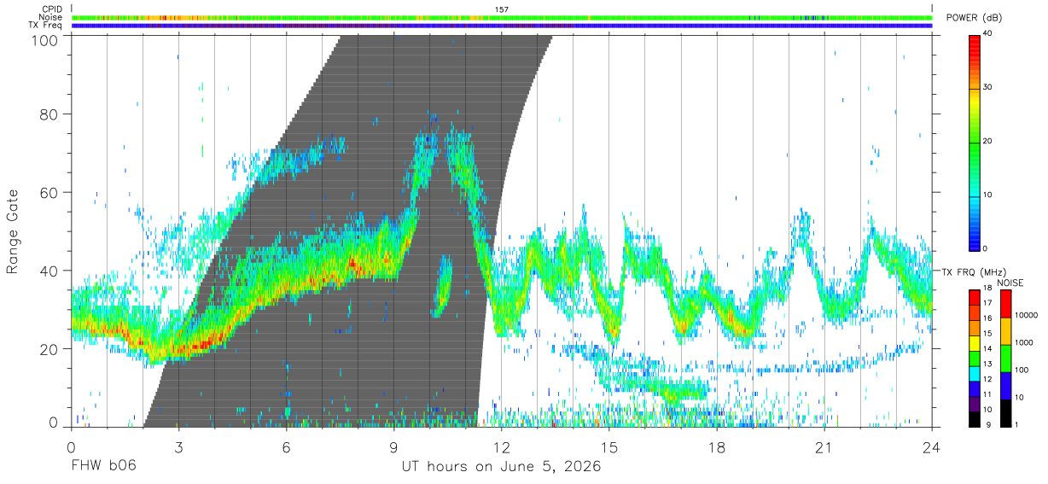The image size is (1048, 484).
Task: Click the NOISE legend title
Action: pyautogui.click(x=1010, y=283)
